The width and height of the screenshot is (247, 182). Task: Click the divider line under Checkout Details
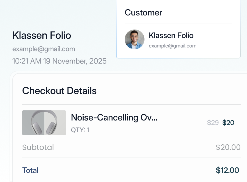tap(131, 104)
